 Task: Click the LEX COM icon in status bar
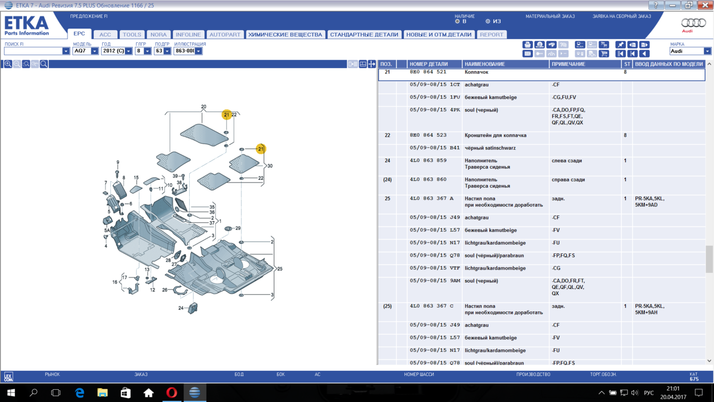click(8, 377)
